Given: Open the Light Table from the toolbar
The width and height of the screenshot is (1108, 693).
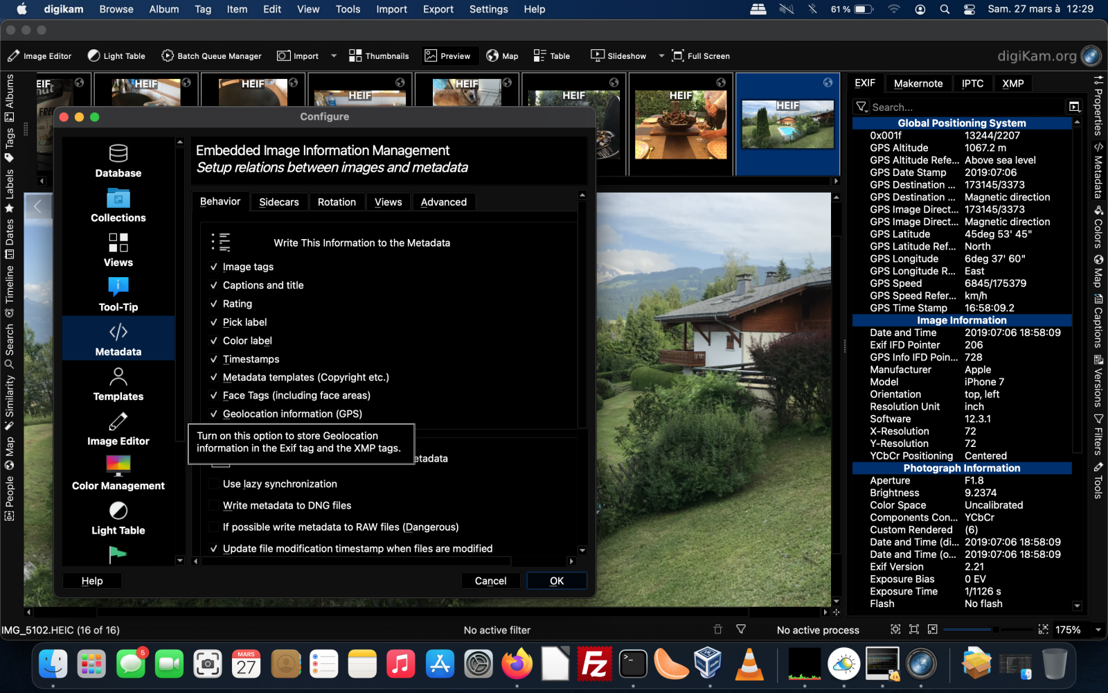Looking at the screenshot, I should (116, 55).
